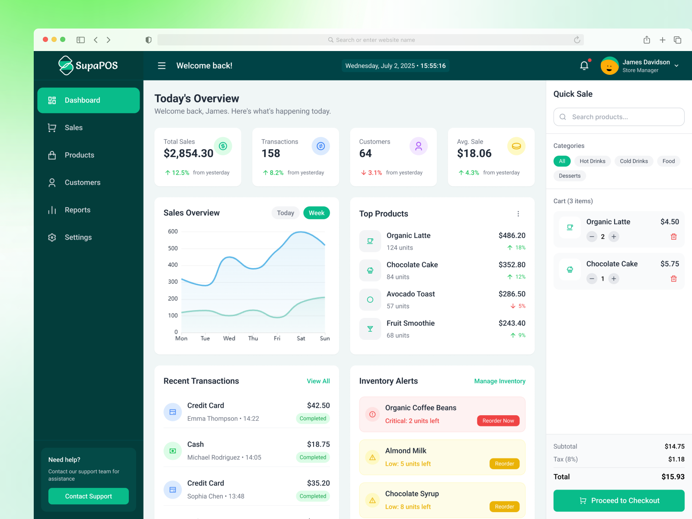Click Manage Inventory link
This screenshot has width=692, height=519.
click(x=500, y=381)
